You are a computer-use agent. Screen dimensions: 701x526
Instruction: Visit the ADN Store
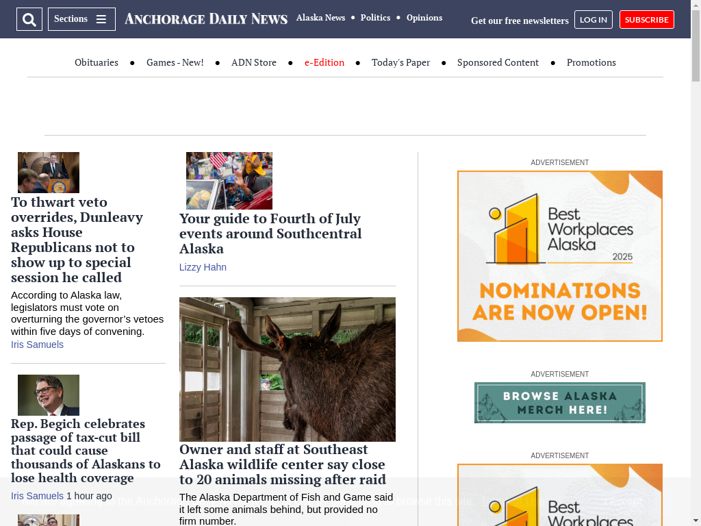coord(254,62)
